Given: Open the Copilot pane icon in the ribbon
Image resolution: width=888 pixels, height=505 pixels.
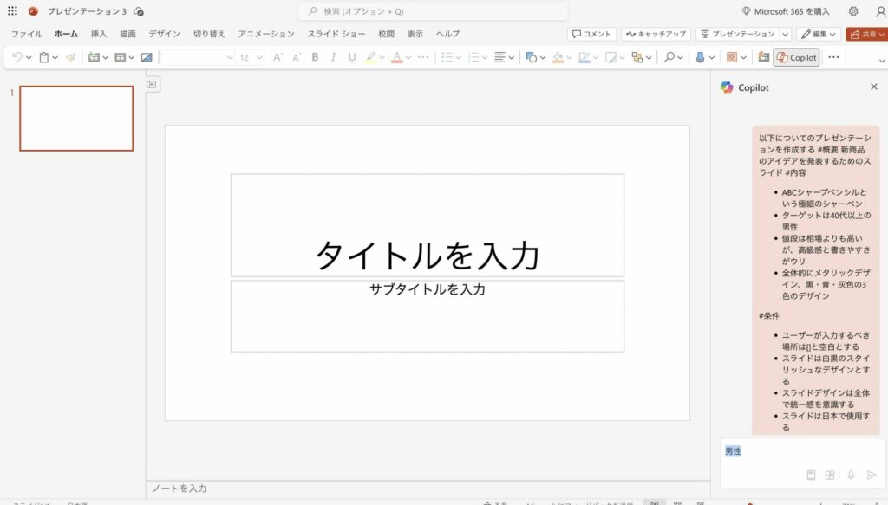Looking at the screenshot, I should pos(795,57).
